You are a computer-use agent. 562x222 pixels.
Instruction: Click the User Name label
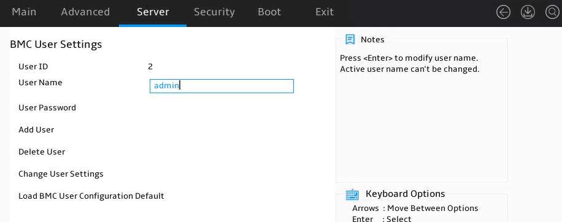coord(40,83)
